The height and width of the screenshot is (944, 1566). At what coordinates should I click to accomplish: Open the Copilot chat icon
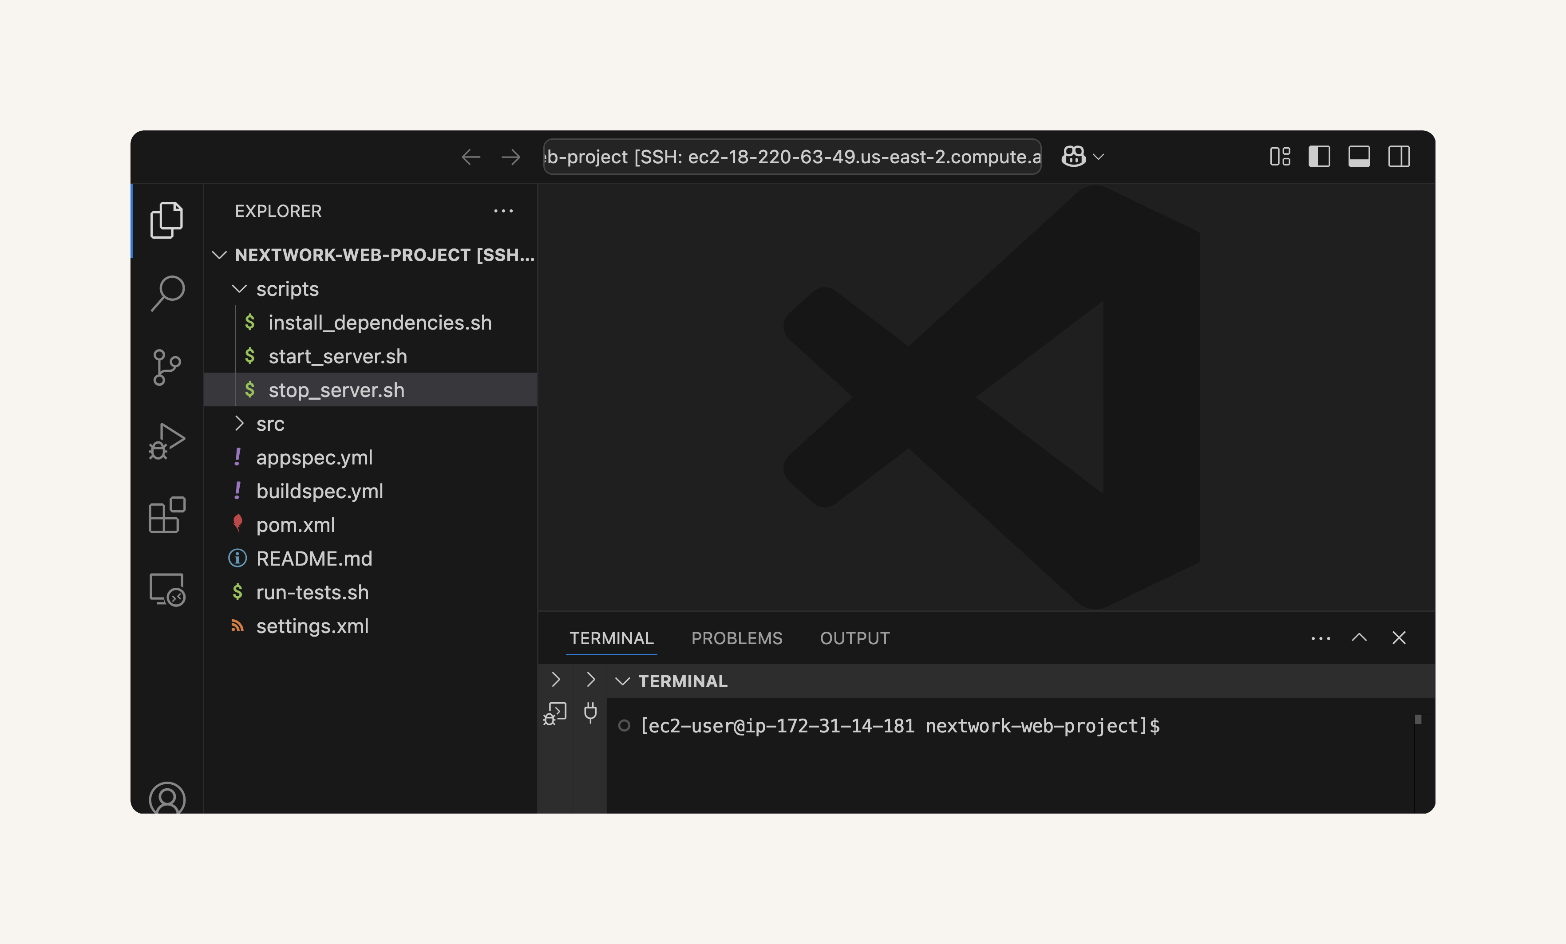point(1073,156)
